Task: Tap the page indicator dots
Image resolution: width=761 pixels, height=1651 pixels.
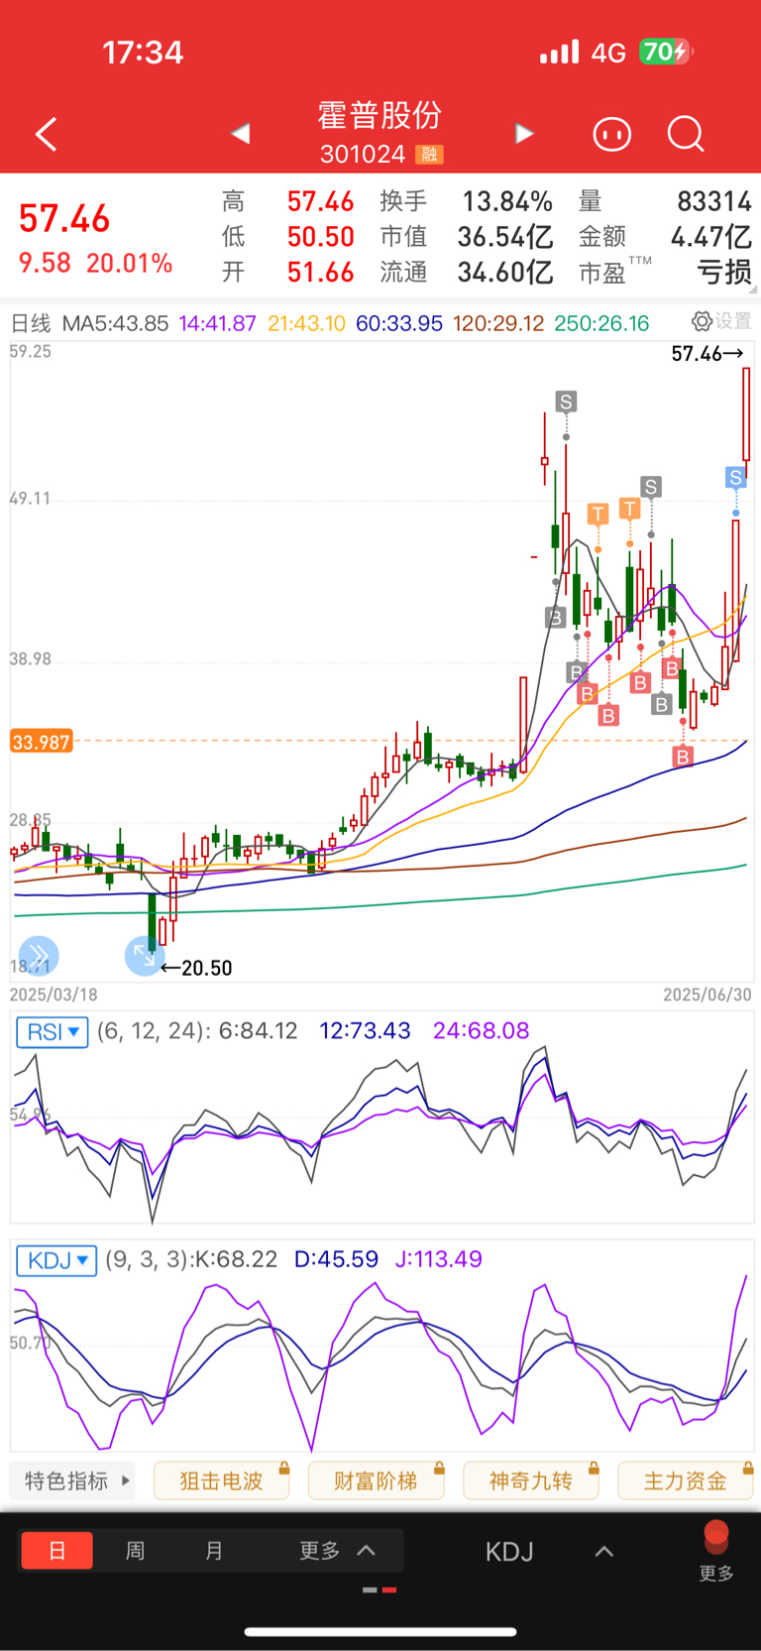Action: (x=380, y=1590)
